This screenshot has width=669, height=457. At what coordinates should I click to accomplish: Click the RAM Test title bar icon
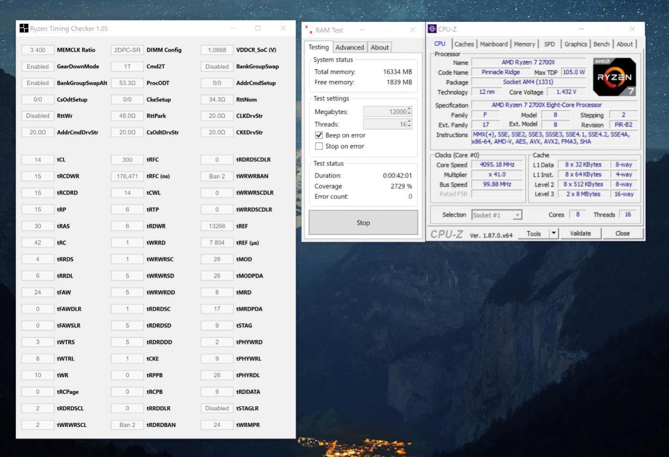pos(308,30)
